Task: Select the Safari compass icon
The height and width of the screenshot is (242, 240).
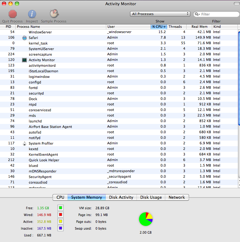Action: pyautogui.click(x=24, y=38)
